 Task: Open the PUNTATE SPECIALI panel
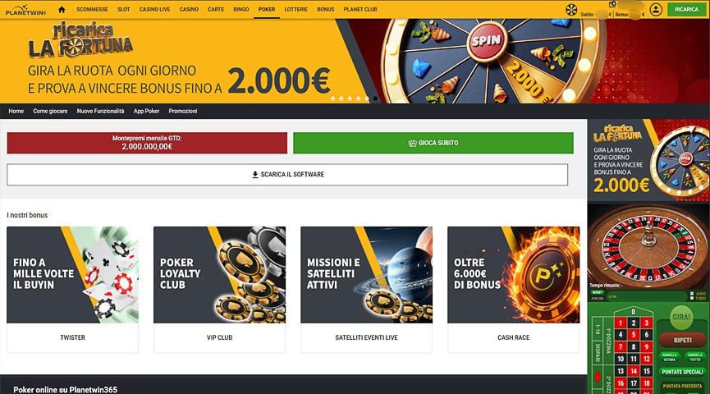tap(682, 372)
